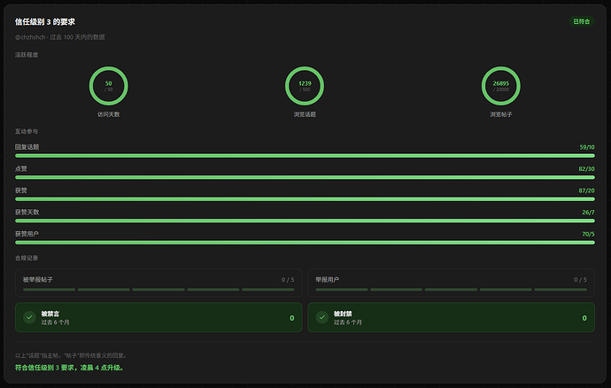Click the 已符合 status badge
Image resolution: width=611 pixels, height=388 pixels.
coord(582,21)
